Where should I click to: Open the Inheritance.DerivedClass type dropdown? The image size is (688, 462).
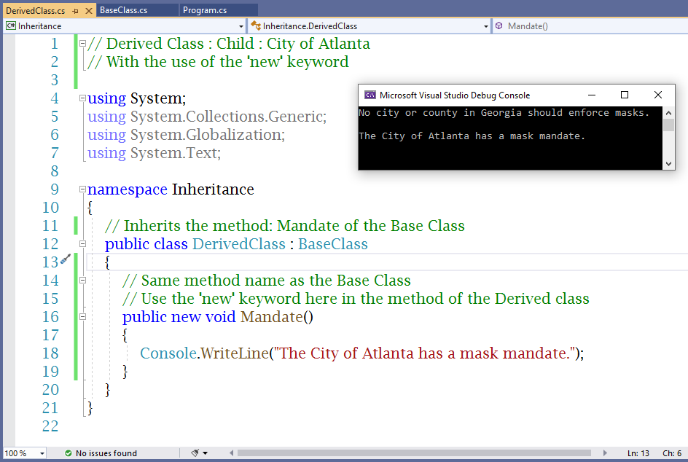485,26
